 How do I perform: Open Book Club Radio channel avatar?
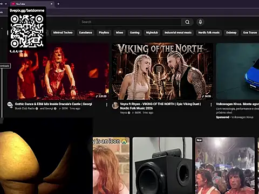point(10,105)
